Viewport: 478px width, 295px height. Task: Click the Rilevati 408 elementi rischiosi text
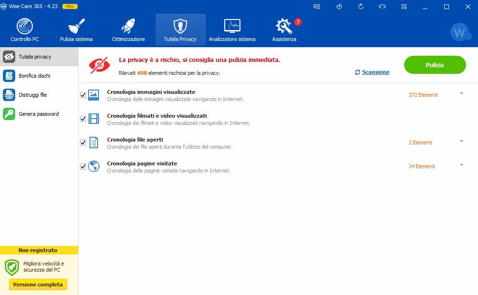169,73
